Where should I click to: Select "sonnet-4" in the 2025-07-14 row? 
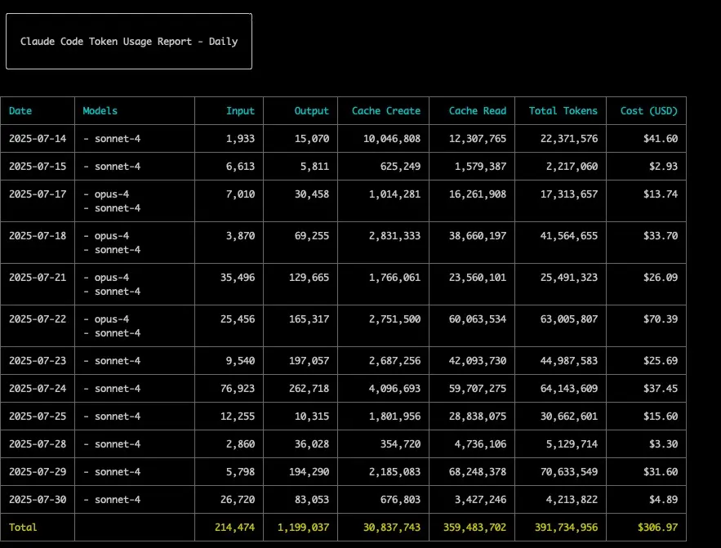point(118,138)
